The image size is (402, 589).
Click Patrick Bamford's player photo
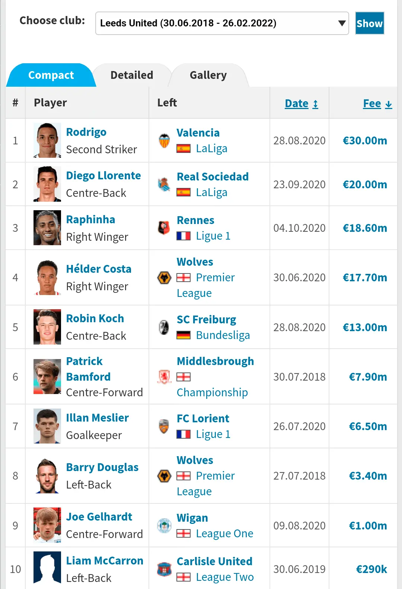tap(47, 377)
